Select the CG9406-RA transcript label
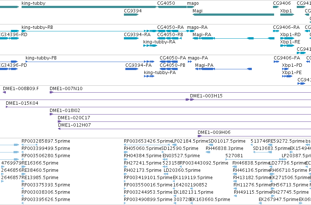The image size is (311, 205). pos(286,27)
